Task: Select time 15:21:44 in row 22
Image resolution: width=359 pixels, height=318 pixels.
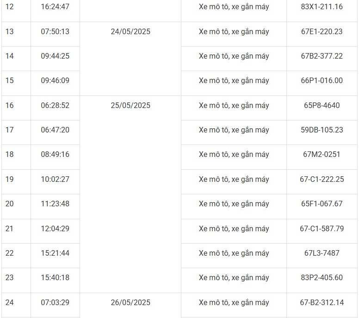Action: tap(55, 253)
